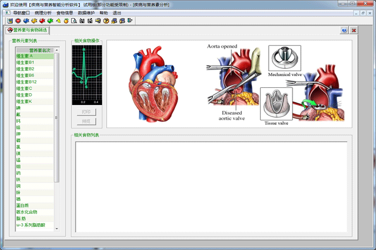Click the red fish toolbar icon
Screen dimensions: 376x250
click(x=42, y=21)
